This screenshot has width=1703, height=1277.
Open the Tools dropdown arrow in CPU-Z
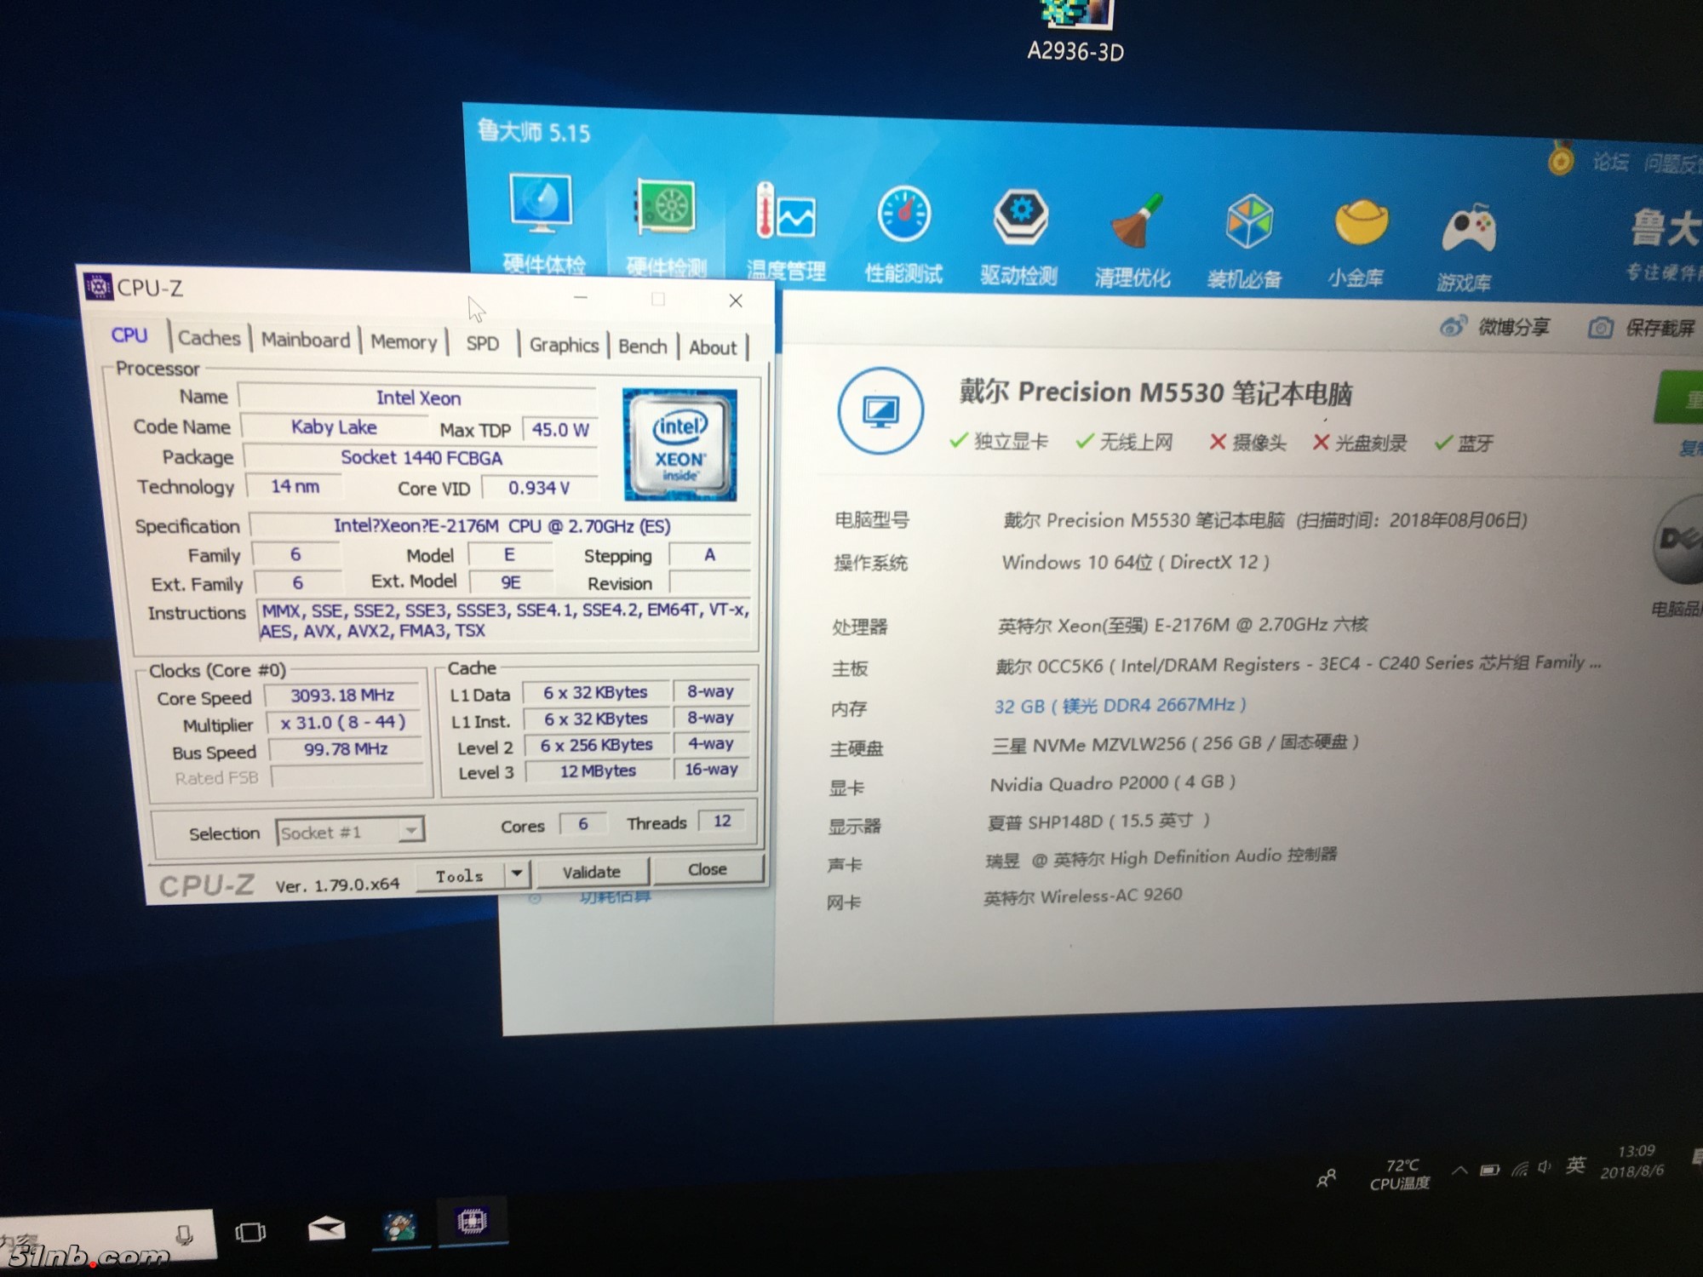[516, 874]
